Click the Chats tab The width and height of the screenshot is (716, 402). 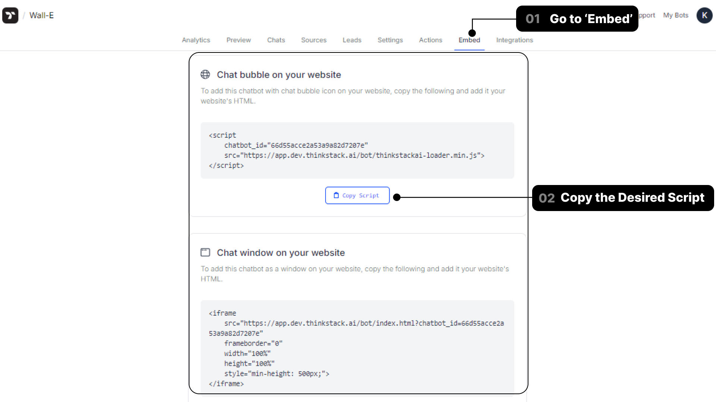(x=275, y=40)
